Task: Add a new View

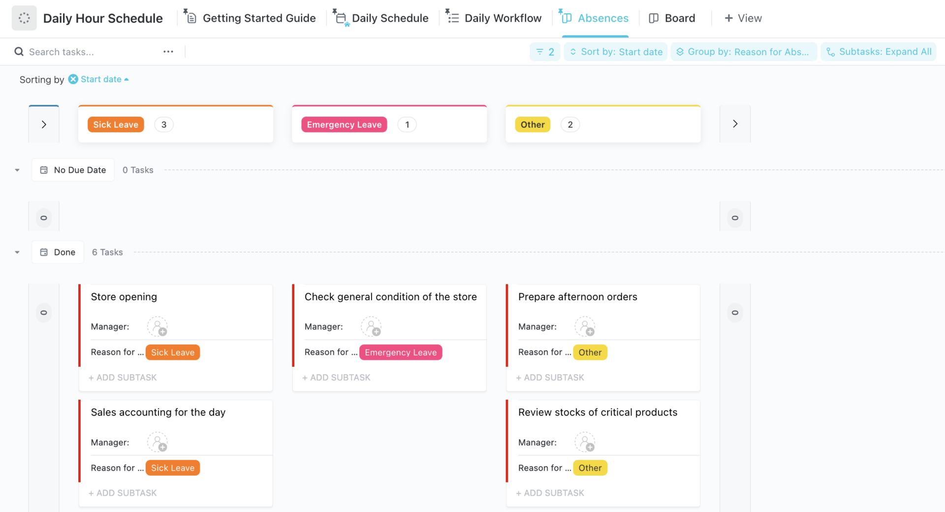Action: [x=743, y=18]
